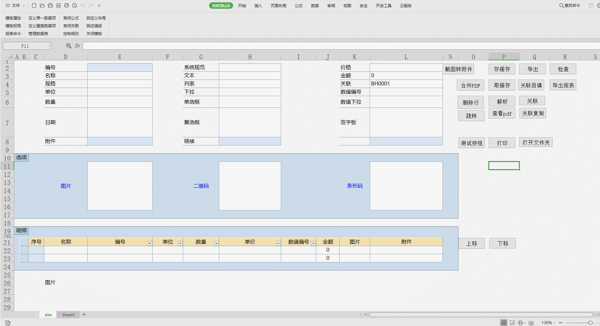The width and height of the screenshot is (600, 326).
Task: Export to PDF using the toolbar icon
Action: coord(58,6)
